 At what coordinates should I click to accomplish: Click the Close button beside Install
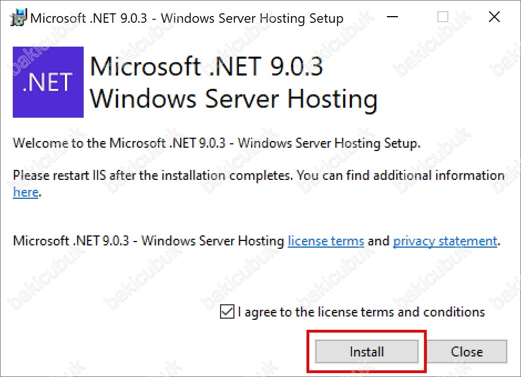point(467,351)
